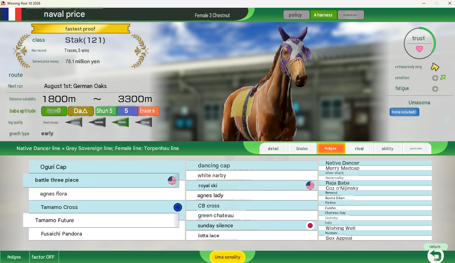Click the Horse included button
The image size is (455, 263).
click(404, 112)
